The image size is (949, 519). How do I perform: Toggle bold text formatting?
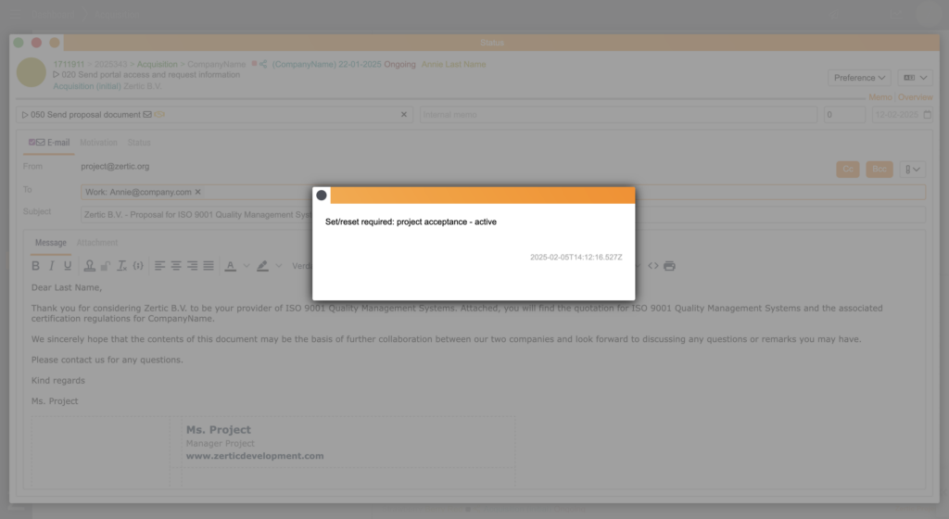(x=36, y=266)
